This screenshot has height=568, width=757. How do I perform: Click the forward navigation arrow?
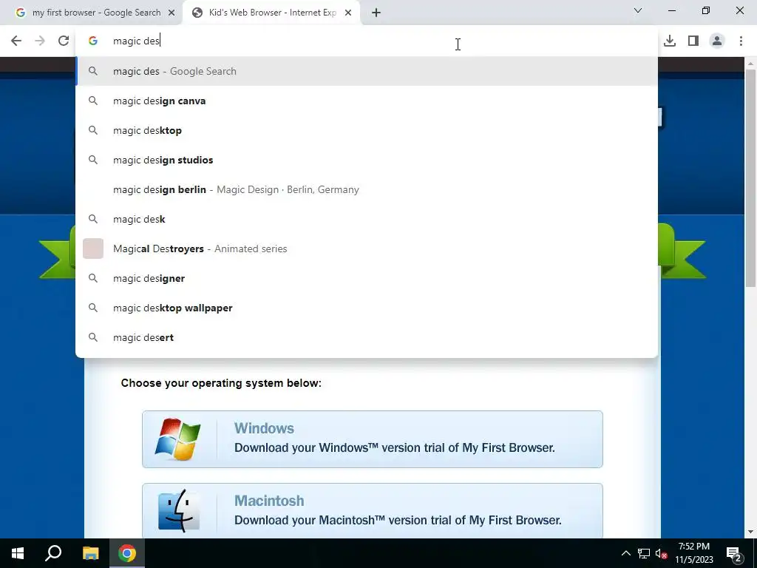pyautogui.click(x=40, y=41)
